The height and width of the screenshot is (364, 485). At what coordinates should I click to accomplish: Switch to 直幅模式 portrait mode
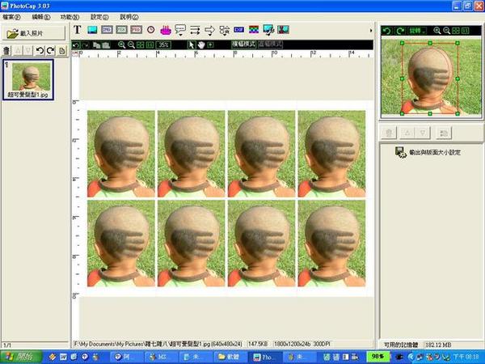pyautogui.click(x=270, y=44)
